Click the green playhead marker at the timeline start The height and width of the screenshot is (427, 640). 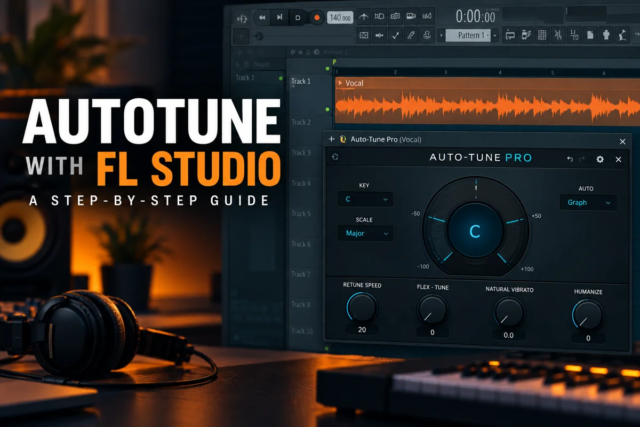click(334, 63)
